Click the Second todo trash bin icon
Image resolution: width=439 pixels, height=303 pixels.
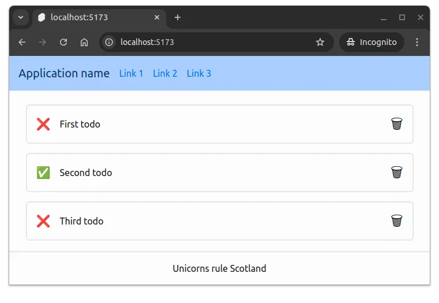(x=396, y=173)
